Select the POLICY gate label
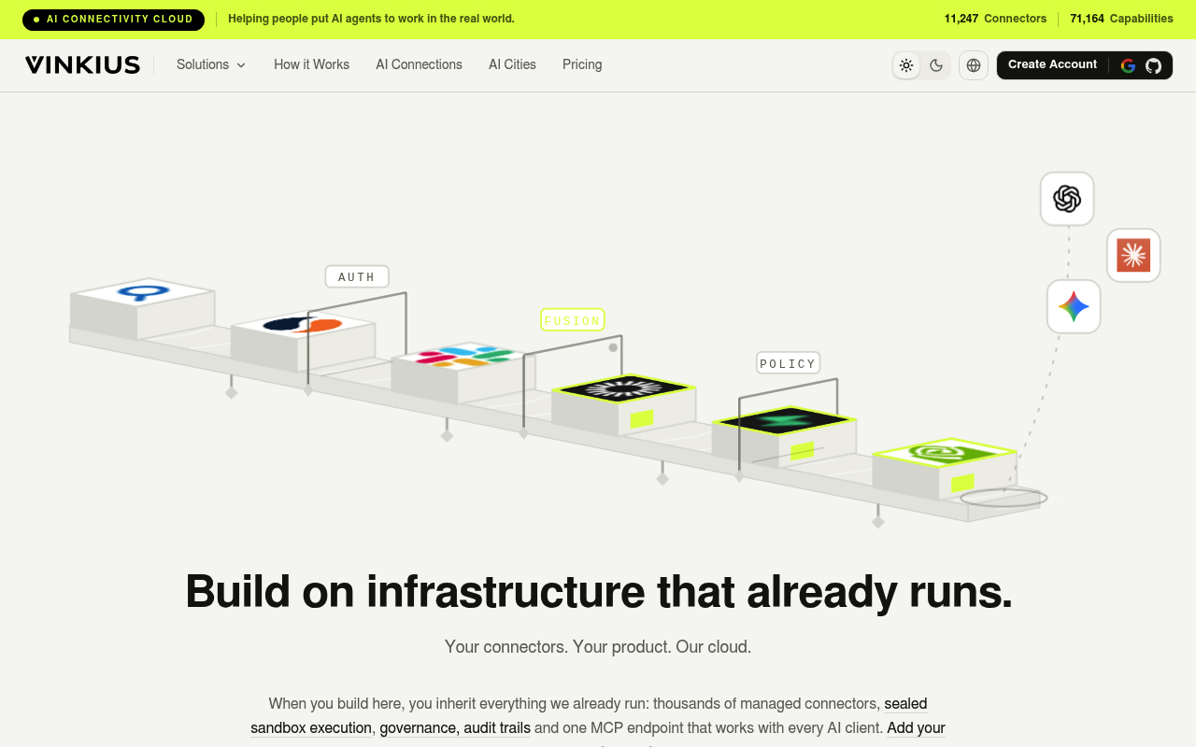1196x747 pixels. click(788, 363)
